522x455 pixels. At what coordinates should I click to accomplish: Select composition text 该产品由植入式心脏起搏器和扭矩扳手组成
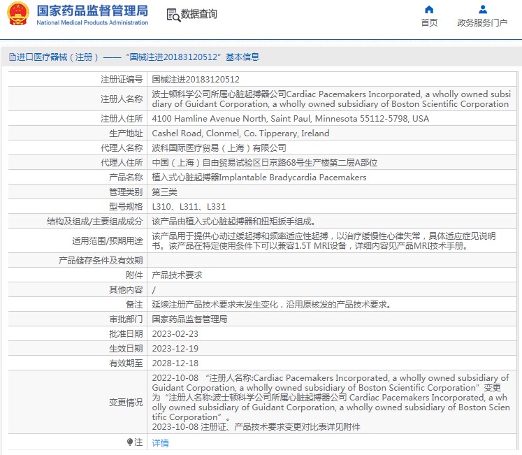tap(233, 221)
